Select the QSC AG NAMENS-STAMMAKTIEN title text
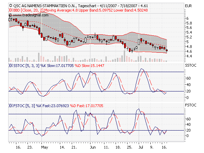Viewport: 204px width, 153px height. tap(45, 6)
